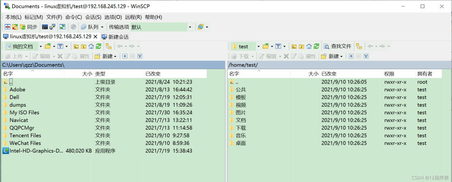Viewport: 452px width, 182px height.
Task: Click remote panel select-all icon next to minus
Action: [366, 56]
